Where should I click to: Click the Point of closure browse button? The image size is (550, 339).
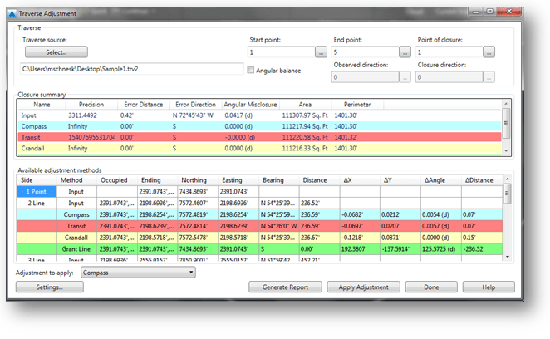[x=489, y=52]
